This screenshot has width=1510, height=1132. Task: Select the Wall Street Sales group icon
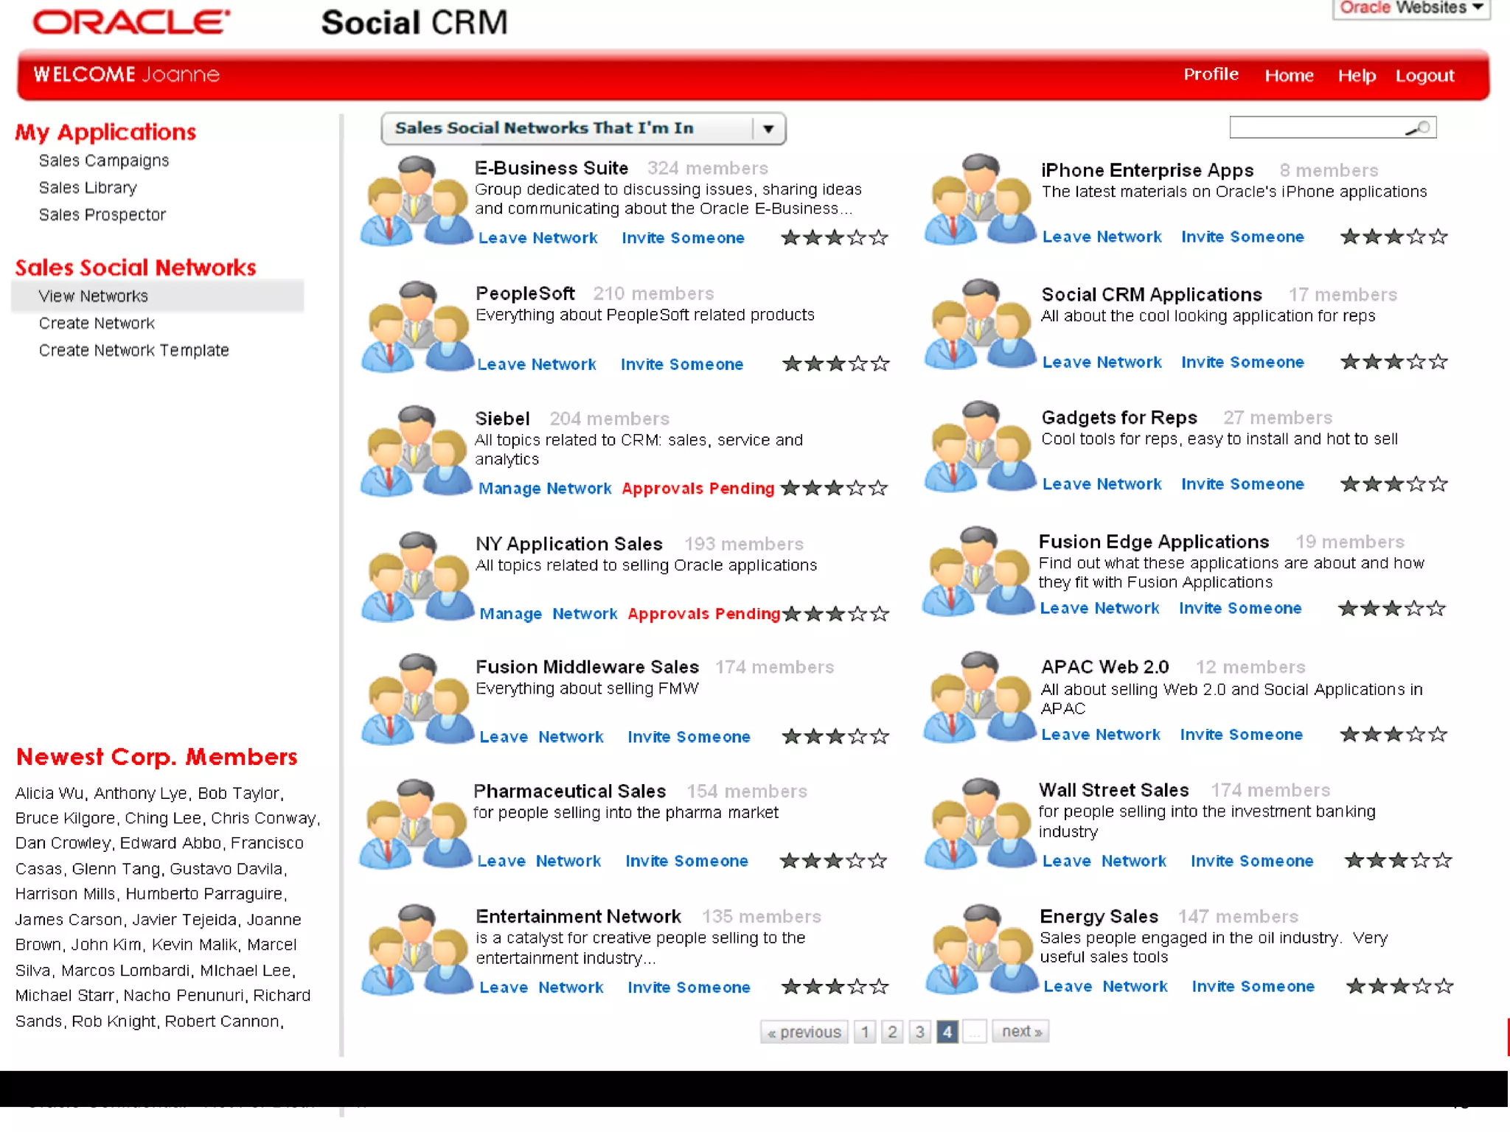[x=981, y=823]
